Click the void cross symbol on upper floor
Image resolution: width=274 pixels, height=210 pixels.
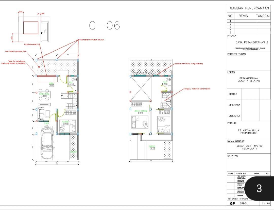pyautogui.click(x=141, y=88)
